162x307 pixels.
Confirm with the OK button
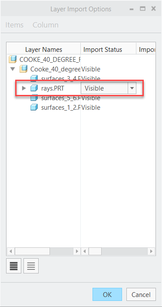click(x=107, y=294)
